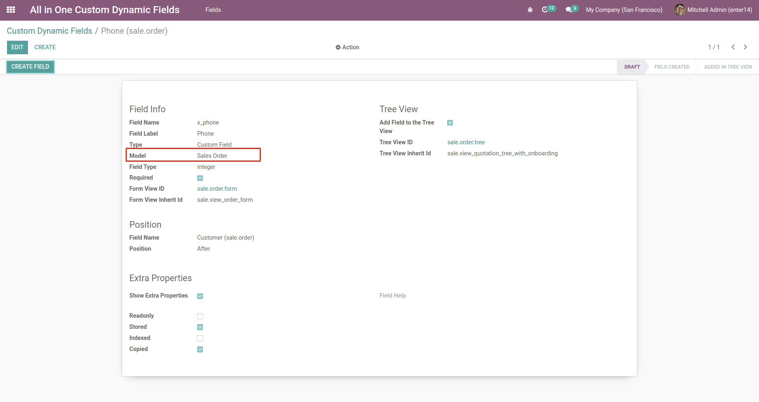Screen dimensions: 759x402
Task: Open My Company (San Francisco) switcher
Action: (x=624, y=10)
